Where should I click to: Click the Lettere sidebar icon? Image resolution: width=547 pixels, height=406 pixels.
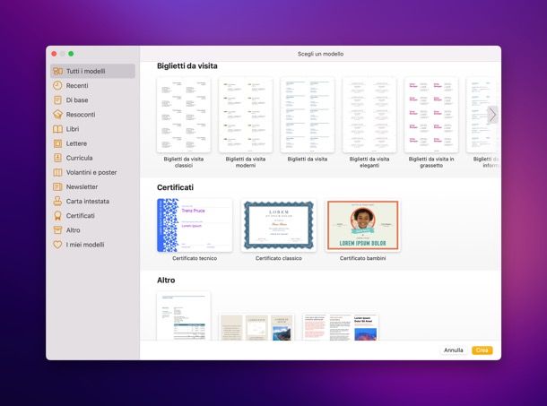click(57, 143)
